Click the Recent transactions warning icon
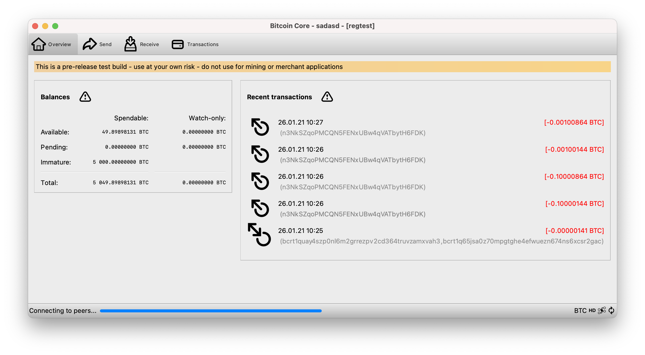 pos(327,97)
